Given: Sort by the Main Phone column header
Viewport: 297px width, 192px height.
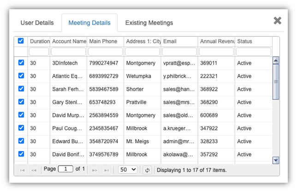Looking at the screenshot, I should point(106,41).
